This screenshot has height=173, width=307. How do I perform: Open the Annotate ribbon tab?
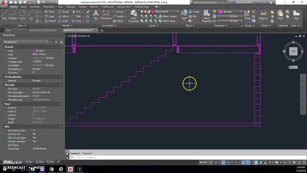[35, 7]
